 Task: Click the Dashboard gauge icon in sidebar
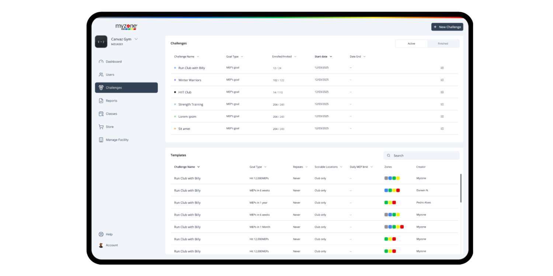click(101, 62)
